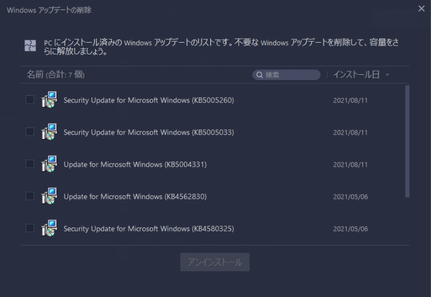Image resolution: width=431 pixels, height=297 pixels.
Task: Click the 2021/08/11 date of KB5004331
Action: click(350, 165)
